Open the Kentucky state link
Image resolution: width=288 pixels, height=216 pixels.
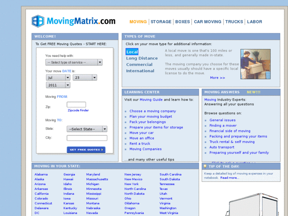coord(70,208)
